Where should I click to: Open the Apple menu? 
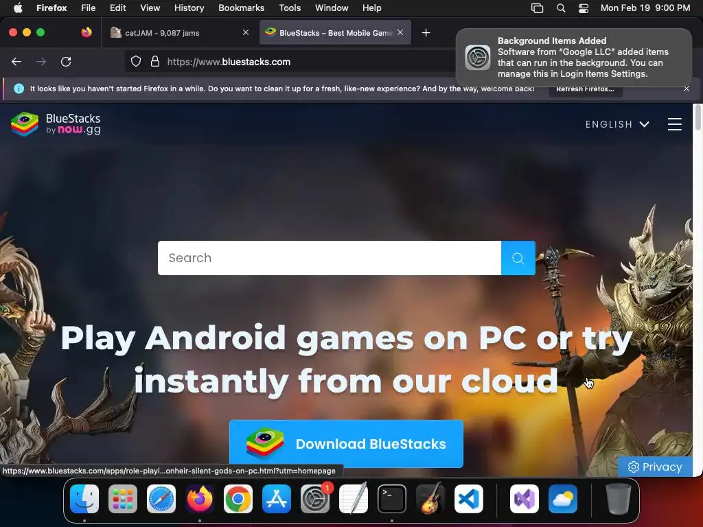pyautogui.click(x=18, y=8)
